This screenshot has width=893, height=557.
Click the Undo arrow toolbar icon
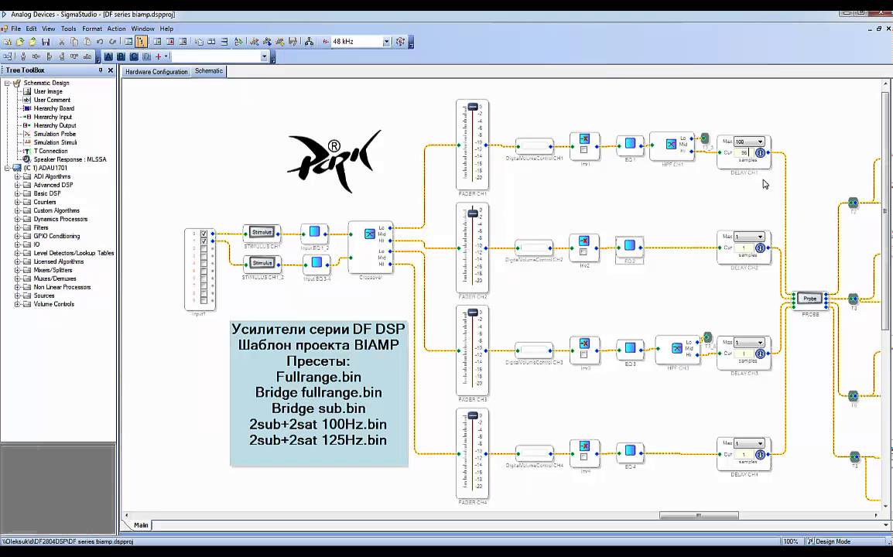(x=101, y=42)
